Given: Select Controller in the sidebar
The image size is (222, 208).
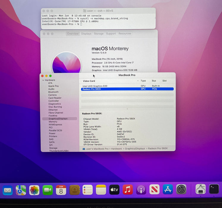Looking at the screenshot, I should (x=54, y=101).
